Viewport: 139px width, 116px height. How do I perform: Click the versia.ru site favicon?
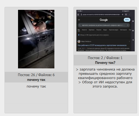[79, 42]
